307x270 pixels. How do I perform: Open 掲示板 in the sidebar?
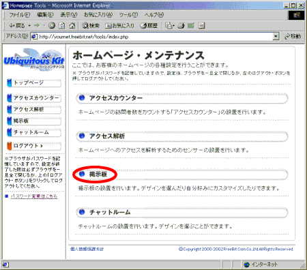click(x=34, y=121)
